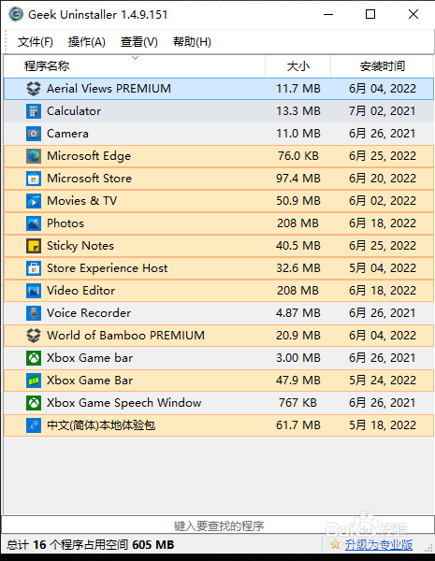435x561 pixels.
Task: Select the Photos entry name
Action: tap(65, 223)
